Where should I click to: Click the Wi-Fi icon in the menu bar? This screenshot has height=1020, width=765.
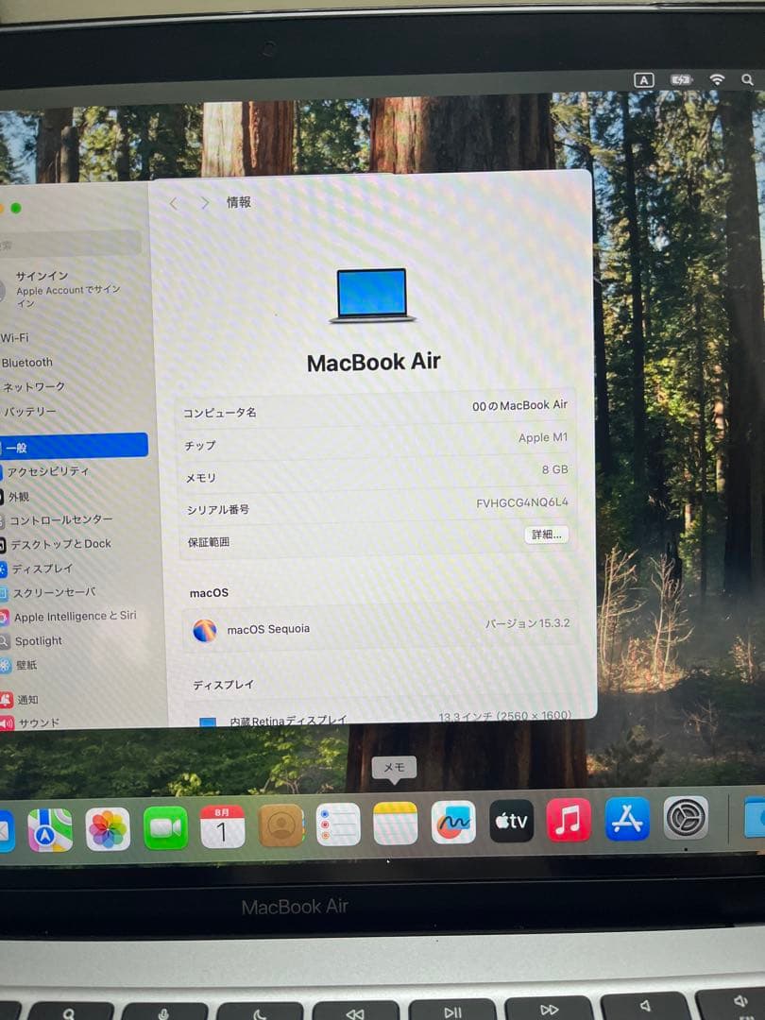coord(717,79)
